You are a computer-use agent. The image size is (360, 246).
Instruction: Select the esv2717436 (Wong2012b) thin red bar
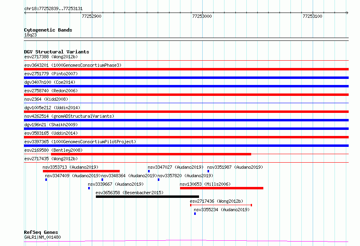pos(221,205)
